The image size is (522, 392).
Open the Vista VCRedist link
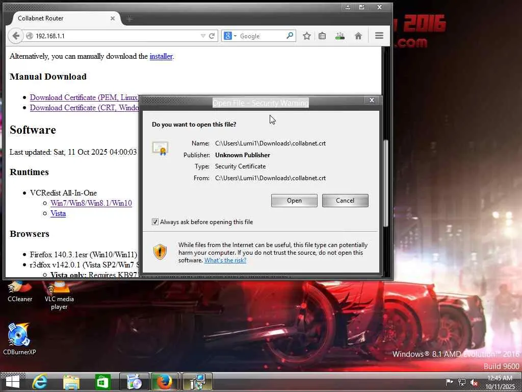point(58,213)
